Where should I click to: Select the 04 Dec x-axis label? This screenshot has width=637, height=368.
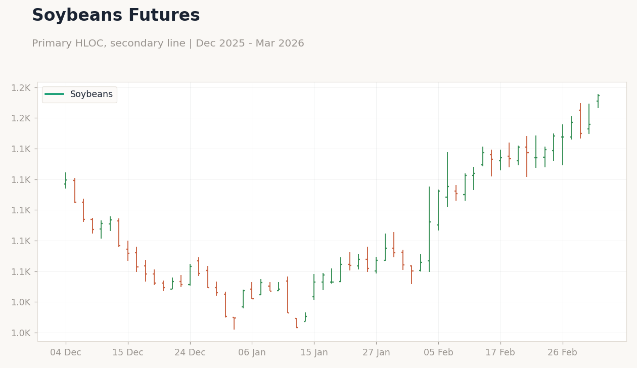pos(66,353)
